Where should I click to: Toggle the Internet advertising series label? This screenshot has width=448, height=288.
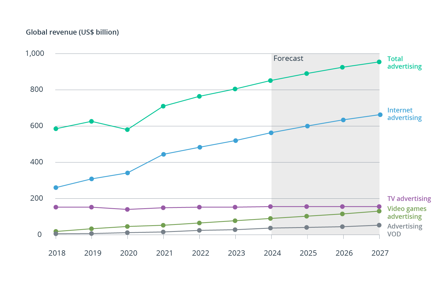(404, 114)
